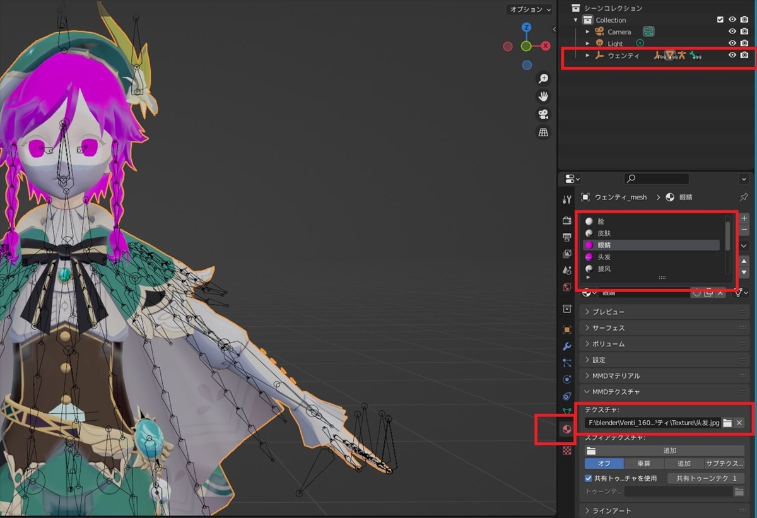Select the 皮肤 material slot
This screenshot has height=518, width=757.
coord(652,233)
